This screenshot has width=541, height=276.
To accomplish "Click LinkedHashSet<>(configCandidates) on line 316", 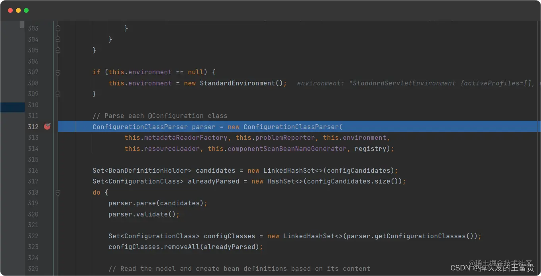I will 329,170.
